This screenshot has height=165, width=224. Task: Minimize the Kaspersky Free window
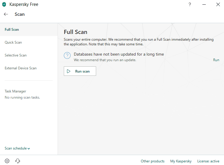pyautogui.click(x=204, y=4)
